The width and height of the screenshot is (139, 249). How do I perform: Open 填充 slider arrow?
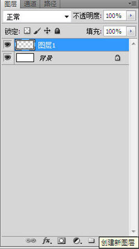(131, 31)
